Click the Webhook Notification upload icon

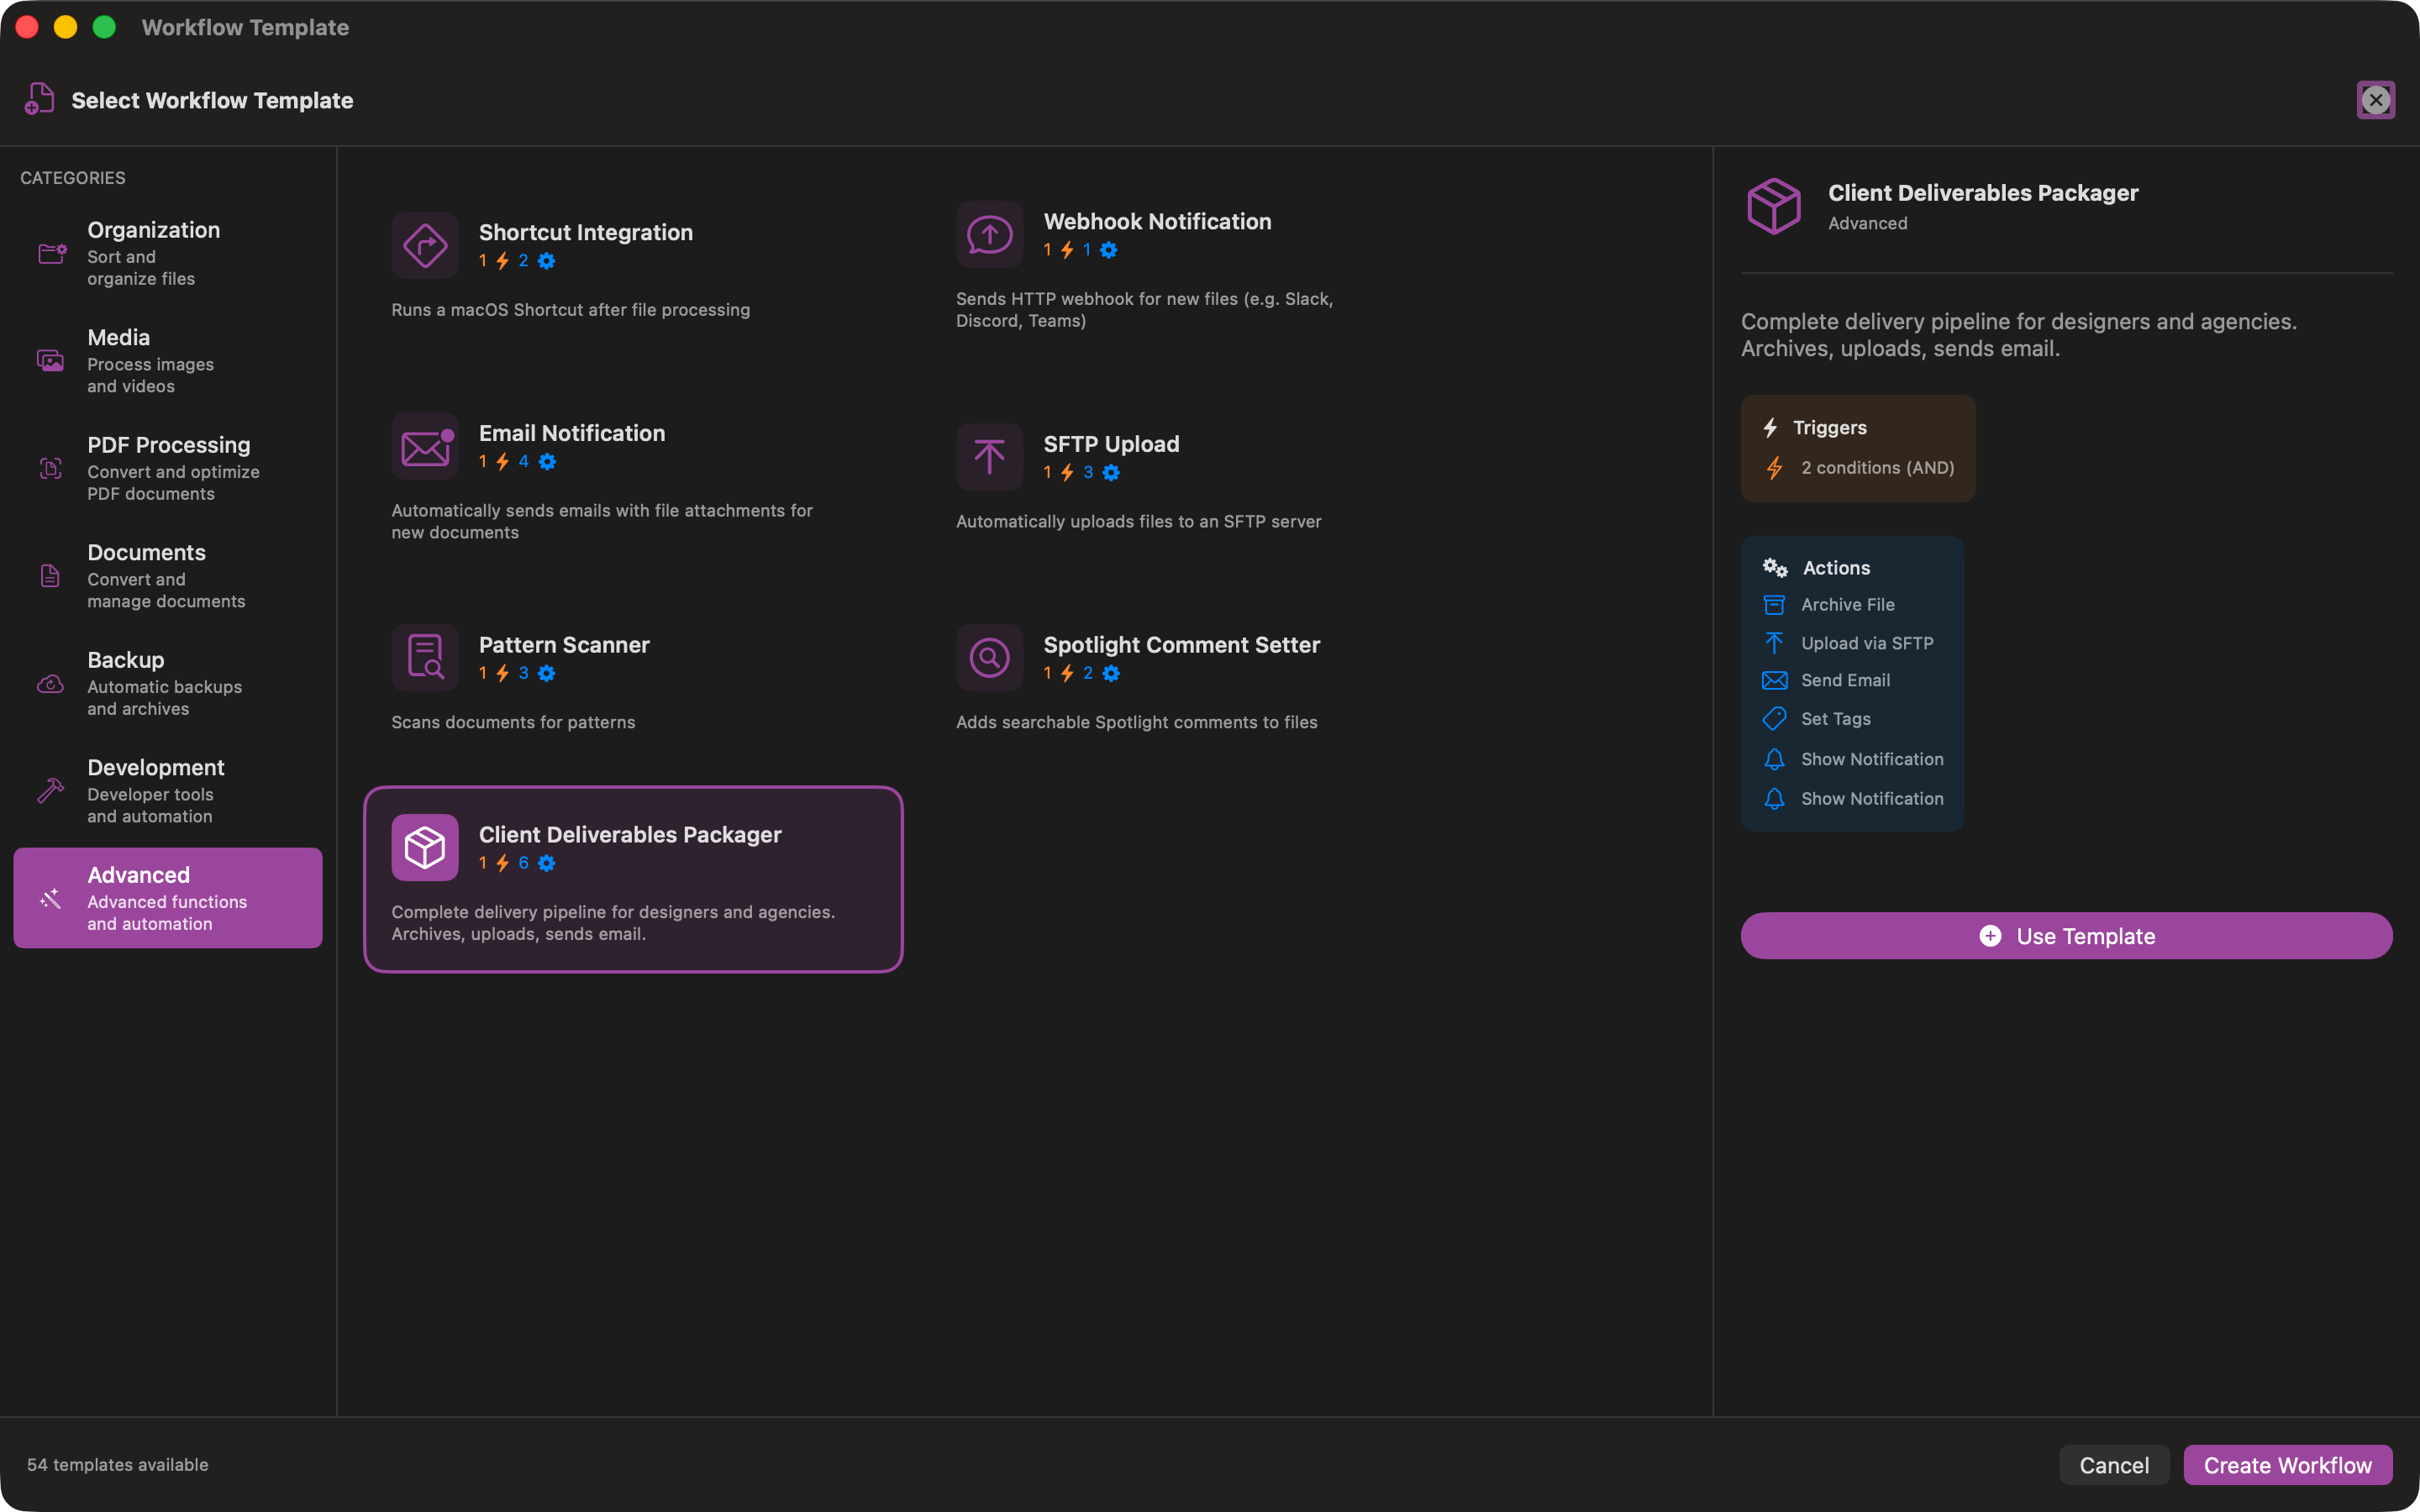pyautogui.click(x=989, y=235)
